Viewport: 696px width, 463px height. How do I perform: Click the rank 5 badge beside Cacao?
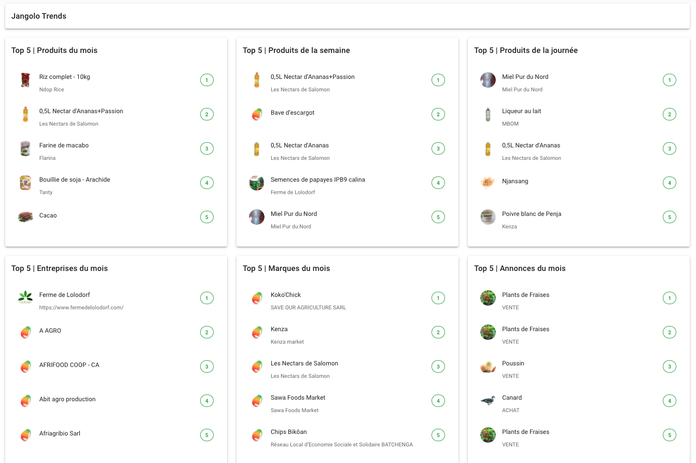[x=207, y=217]
